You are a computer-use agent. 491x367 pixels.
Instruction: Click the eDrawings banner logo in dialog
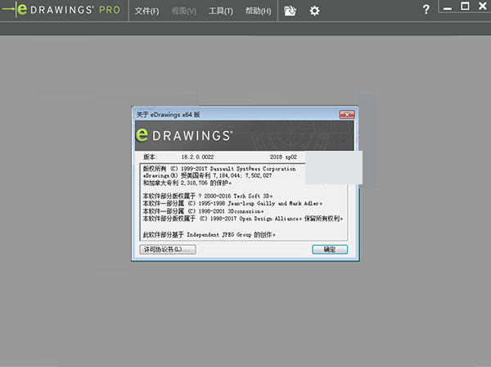184,135
